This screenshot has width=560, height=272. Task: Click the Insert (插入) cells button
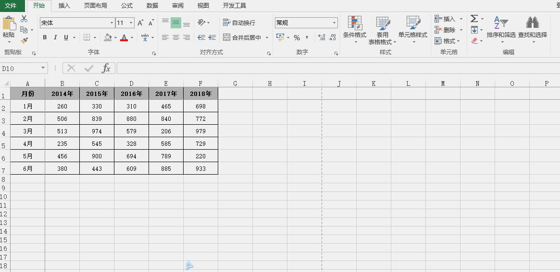tap(446, 19)
